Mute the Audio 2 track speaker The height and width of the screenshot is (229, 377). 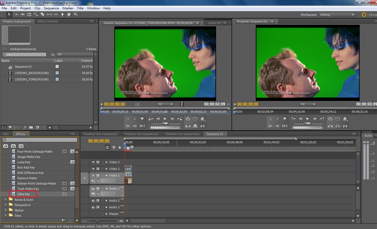93,201
